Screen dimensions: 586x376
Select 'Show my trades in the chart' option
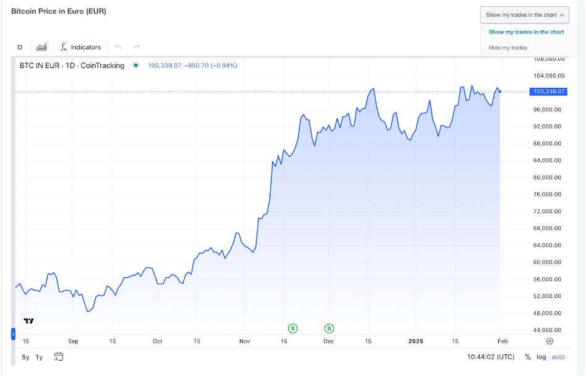coord(526,32)
